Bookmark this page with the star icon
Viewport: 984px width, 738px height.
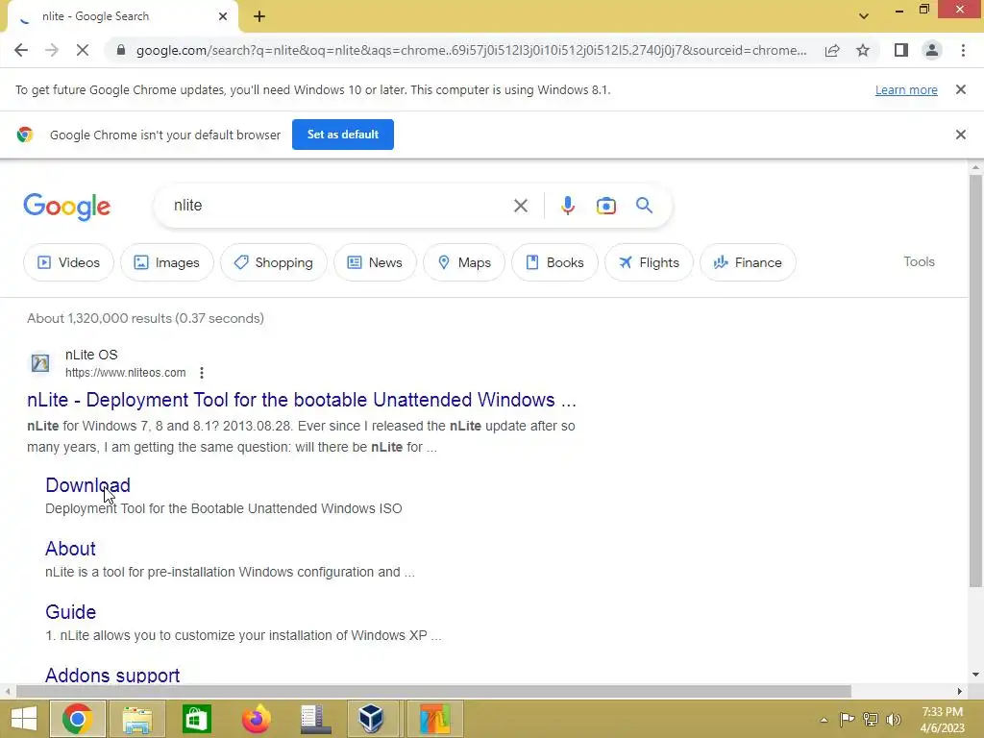coord(863,50)
